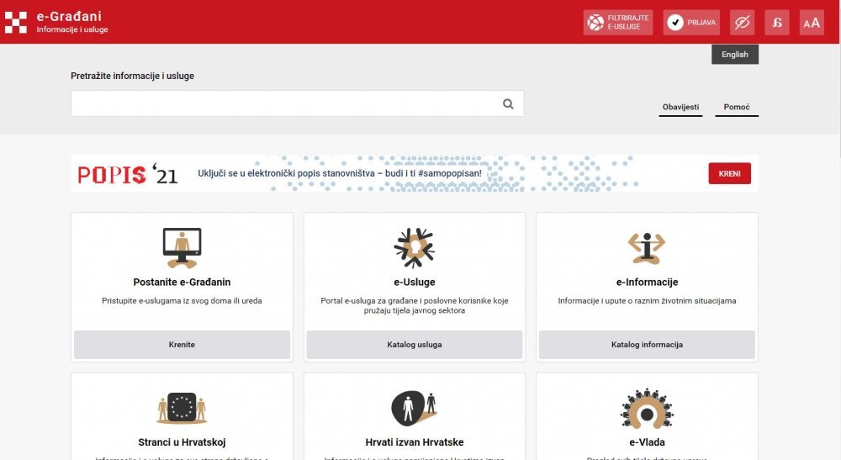The image size is (841, 460).
Task: Open the Obavijesti tab
Action: pyautogui.click(x=680, y=108)
